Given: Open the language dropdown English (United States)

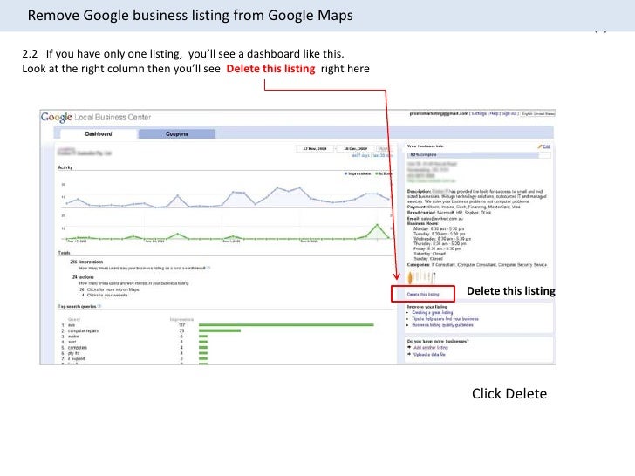Looking at the screenshot, I should 538,113.
